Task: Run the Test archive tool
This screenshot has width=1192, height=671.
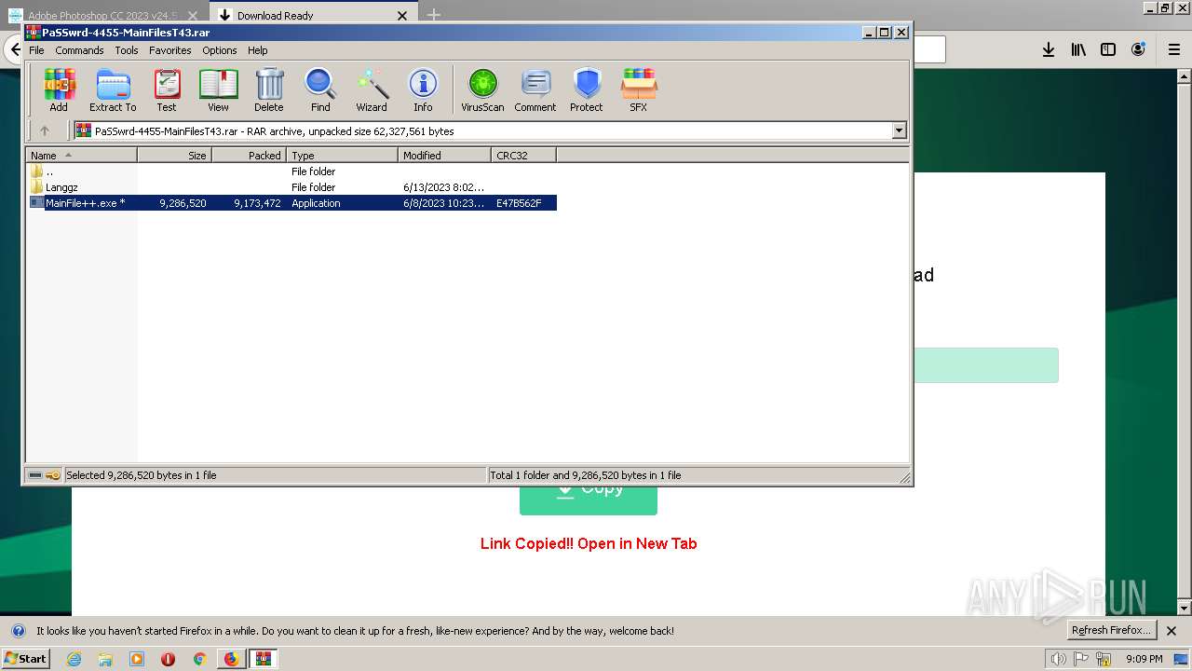Action: click(x=167, y=90)
